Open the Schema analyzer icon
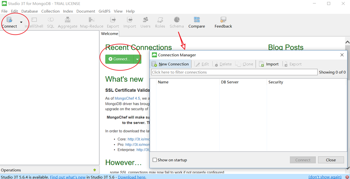 point(177,21)
